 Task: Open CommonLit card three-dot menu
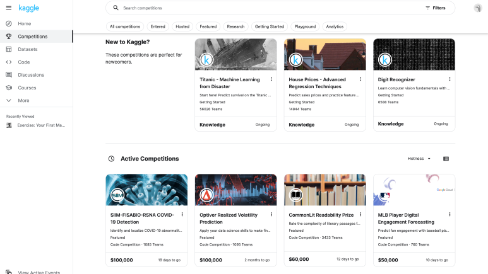pyautogui.click(x=360, y=214)
